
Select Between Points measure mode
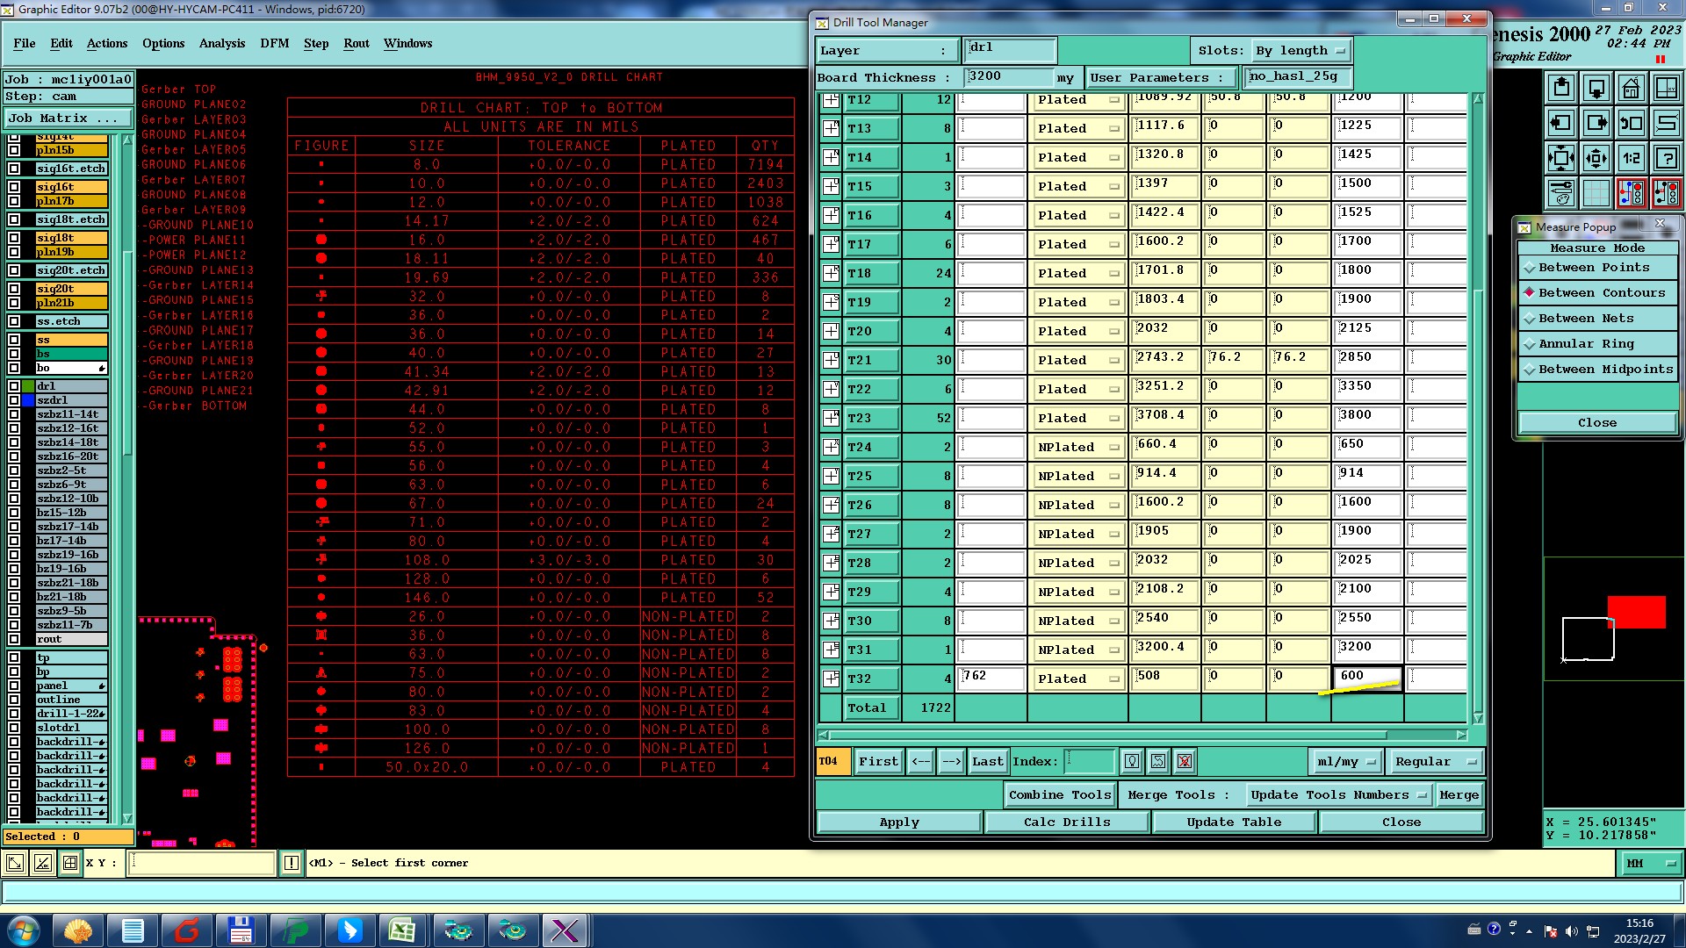[1594, 268]
